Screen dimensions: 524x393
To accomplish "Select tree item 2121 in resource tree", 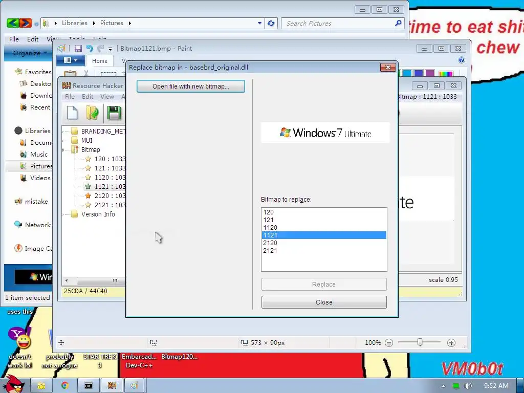I will (x=110, y=205).
